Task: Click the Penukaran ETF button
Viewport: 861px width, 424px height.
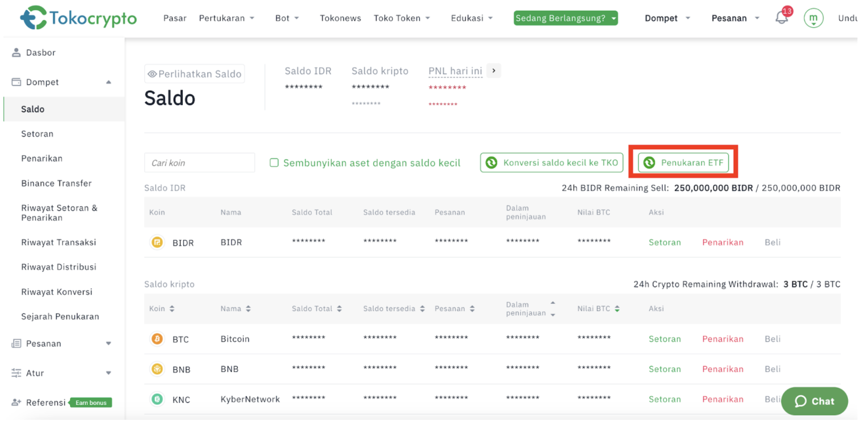Action: coord(683,163)
